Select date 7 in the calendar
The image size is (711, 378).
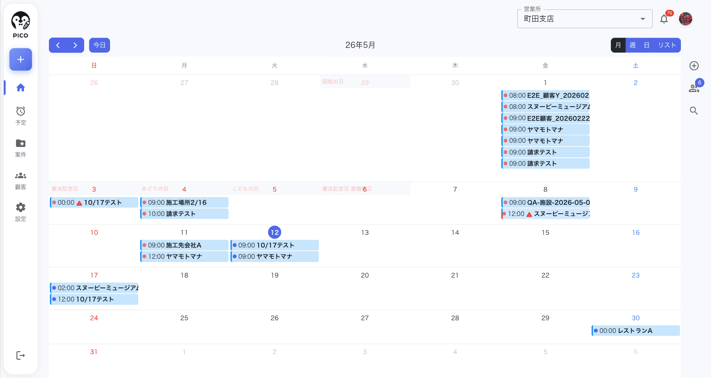point(455,189)
